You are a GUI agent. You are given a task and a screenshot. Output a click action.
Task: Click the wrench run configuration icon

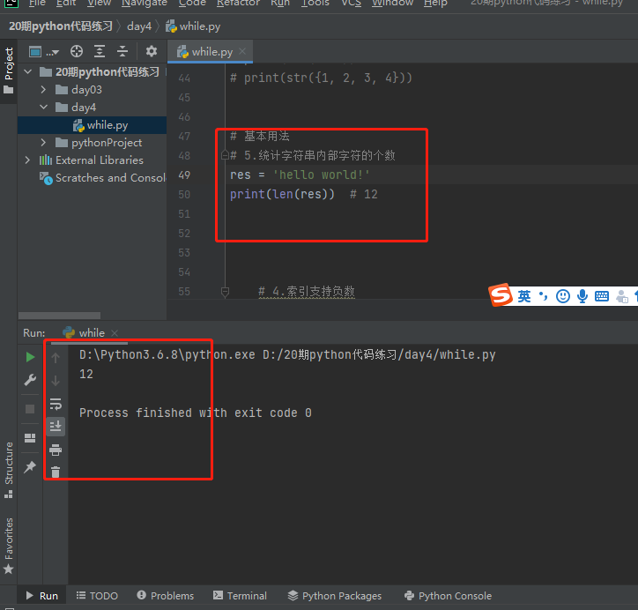click(x=30, y=380)
